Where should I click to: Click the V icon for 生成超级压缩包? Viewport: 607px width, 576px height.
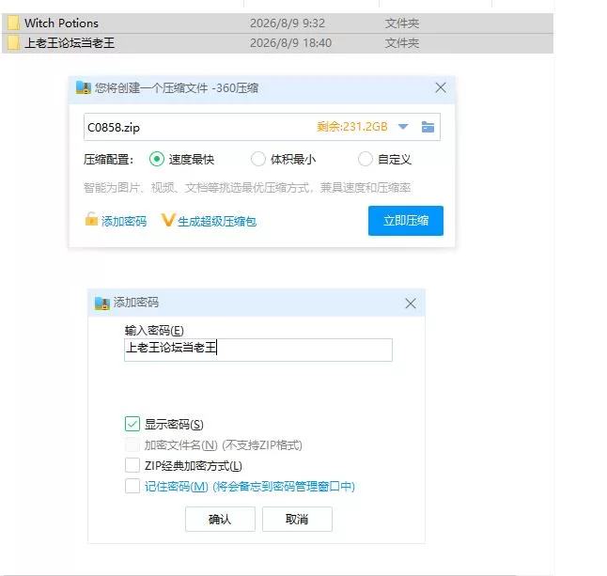[x=168, y=220]
